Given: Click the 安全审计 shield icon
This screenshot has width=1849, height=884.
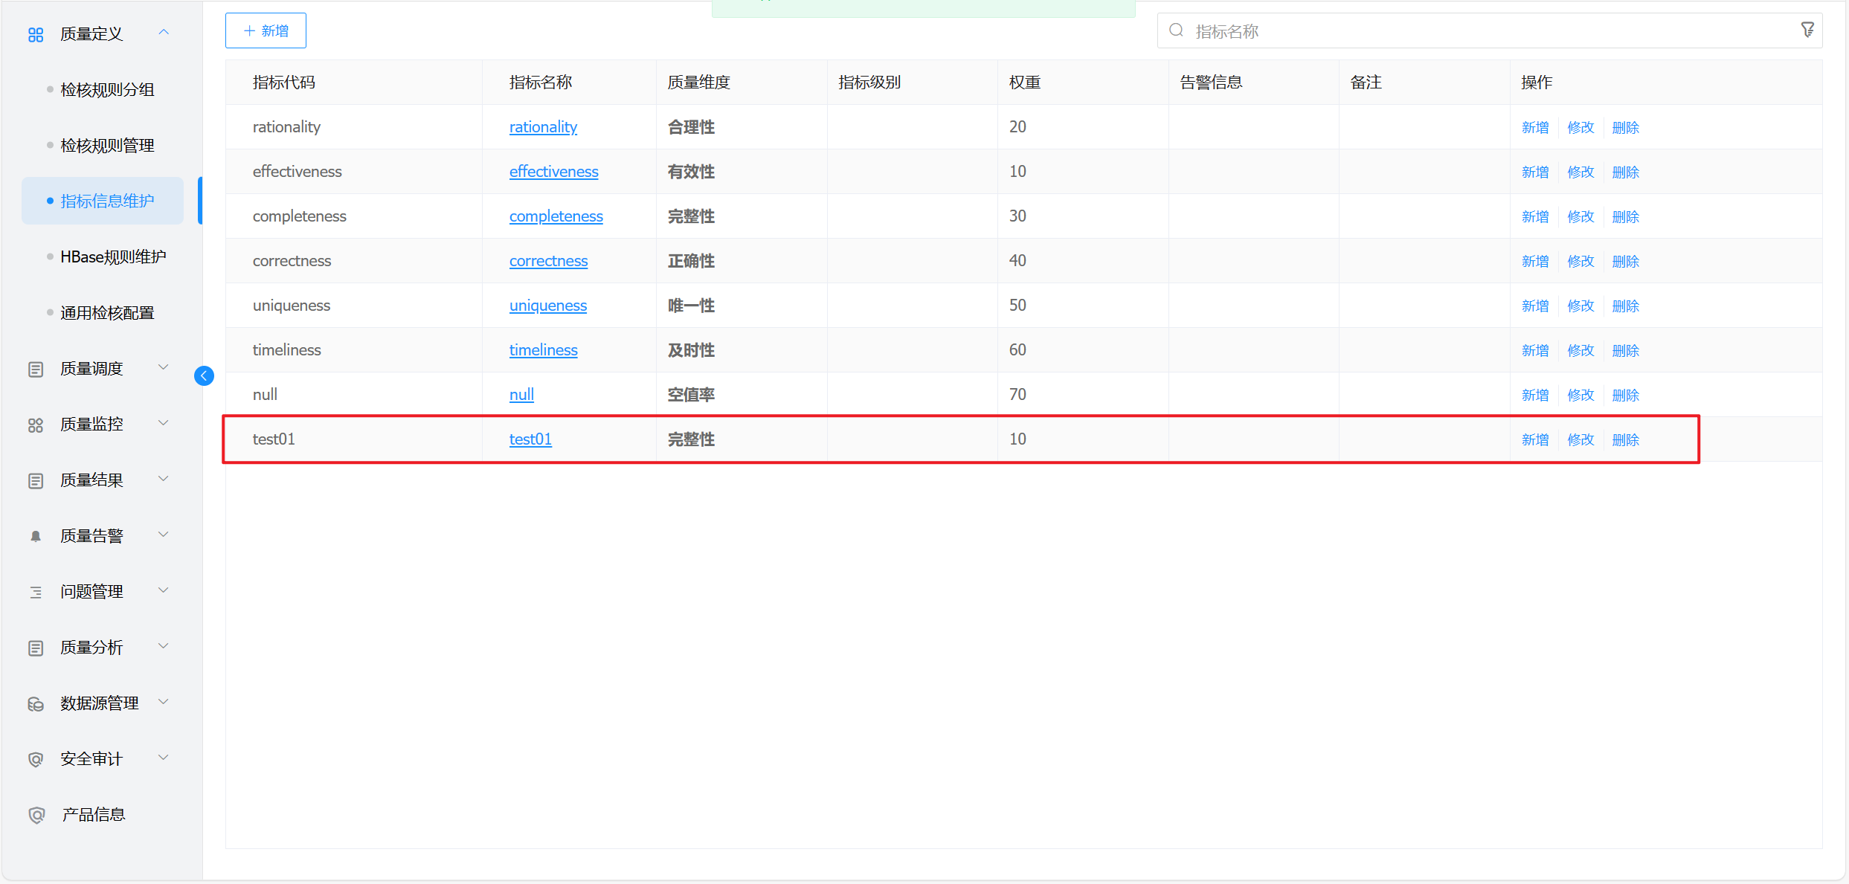Looking at the screenshot, I should click(x=35, y=759).
